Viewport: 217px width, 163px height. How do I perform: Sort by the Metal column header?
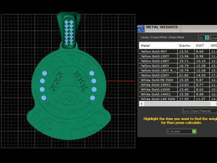[158, 46]
